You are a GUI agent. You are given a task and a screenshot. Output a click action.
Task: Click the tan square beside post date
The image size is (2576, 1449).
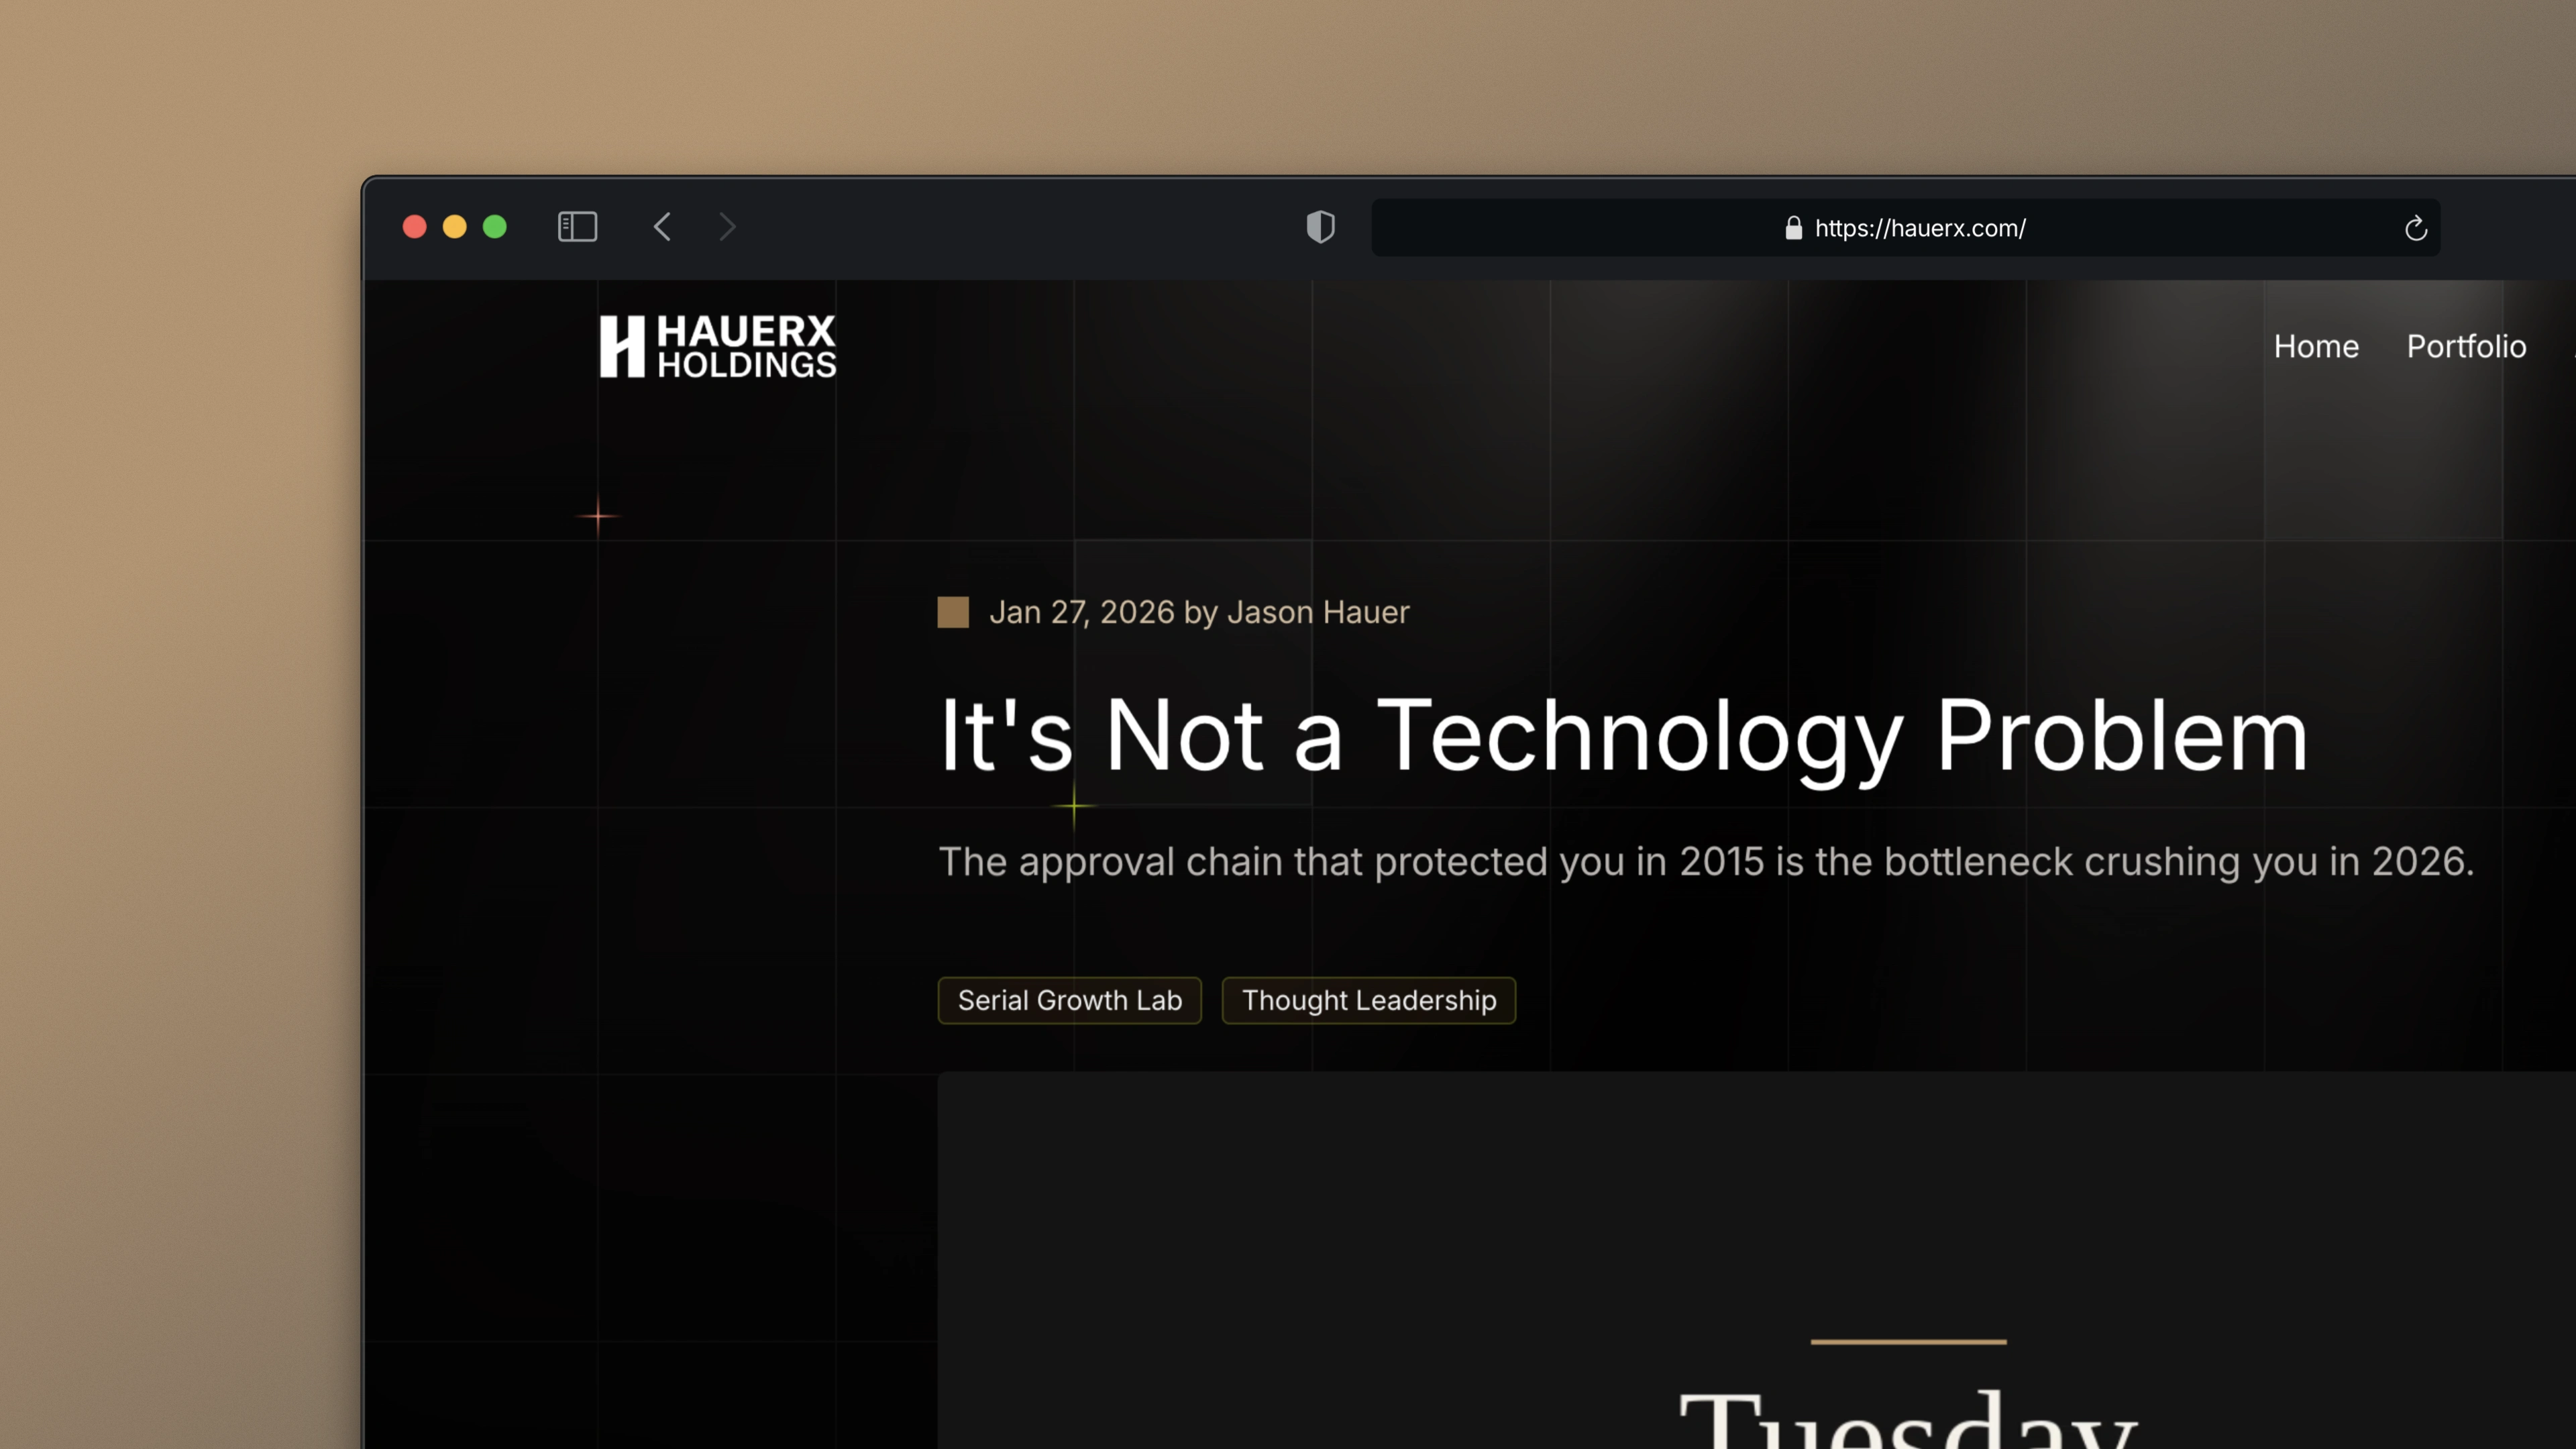(x=952, y=612)
